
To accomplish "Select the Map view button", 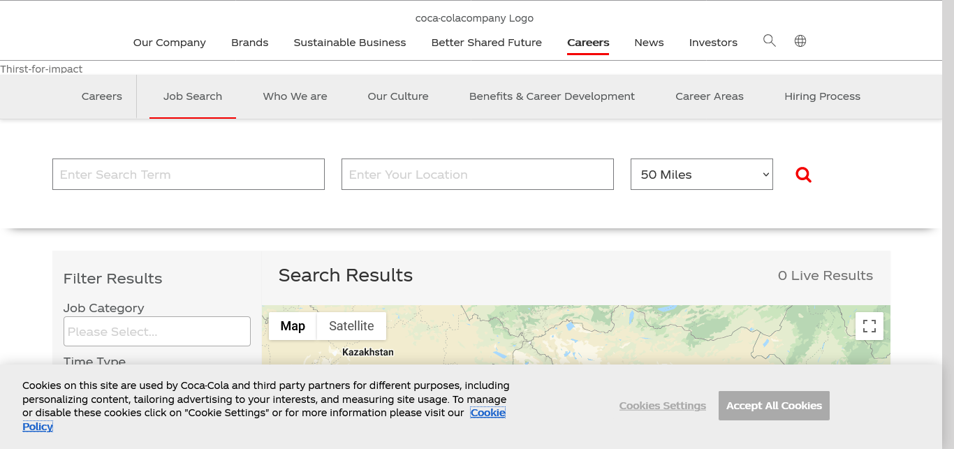I will [x=293, y=326].
